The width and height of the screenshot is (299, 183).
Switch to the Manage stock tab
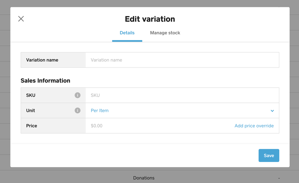[165, 33]
